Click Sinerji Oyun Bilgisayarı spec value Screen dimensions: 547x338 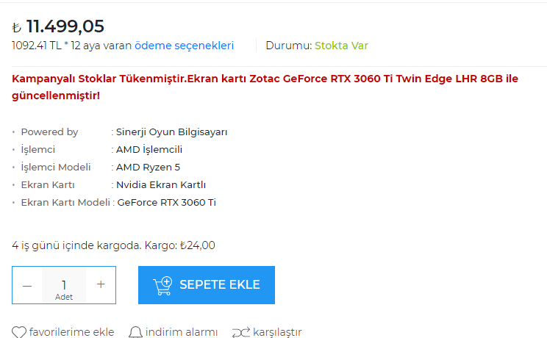[171, 132]
